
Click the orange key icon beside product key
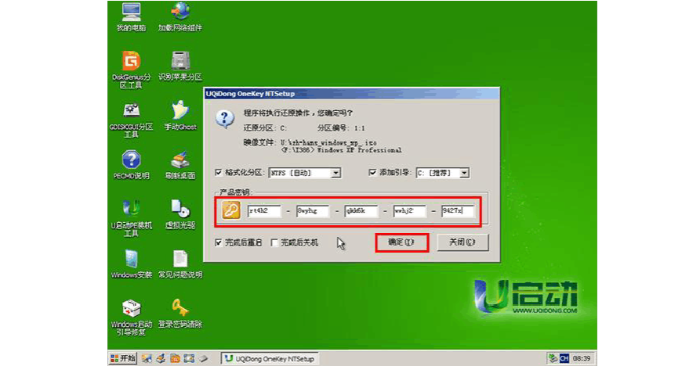point(231,210)
